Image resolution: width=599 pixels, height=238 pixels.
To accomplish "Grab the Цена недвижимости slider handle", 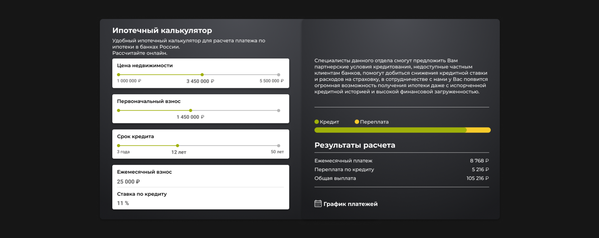I will click(x=202, y=75).
